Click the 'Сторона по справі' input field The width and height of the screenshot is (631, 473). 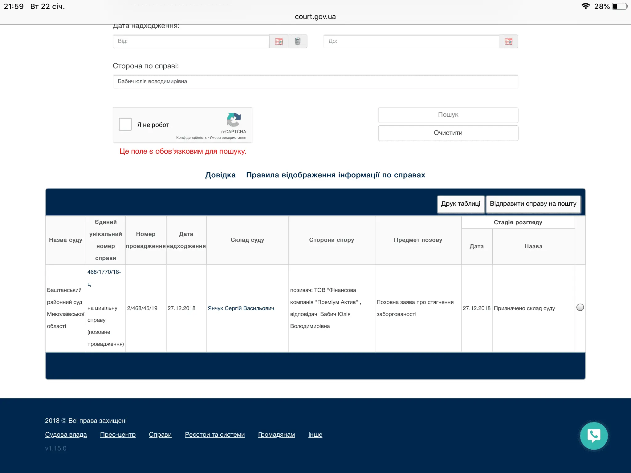[315, 82]
